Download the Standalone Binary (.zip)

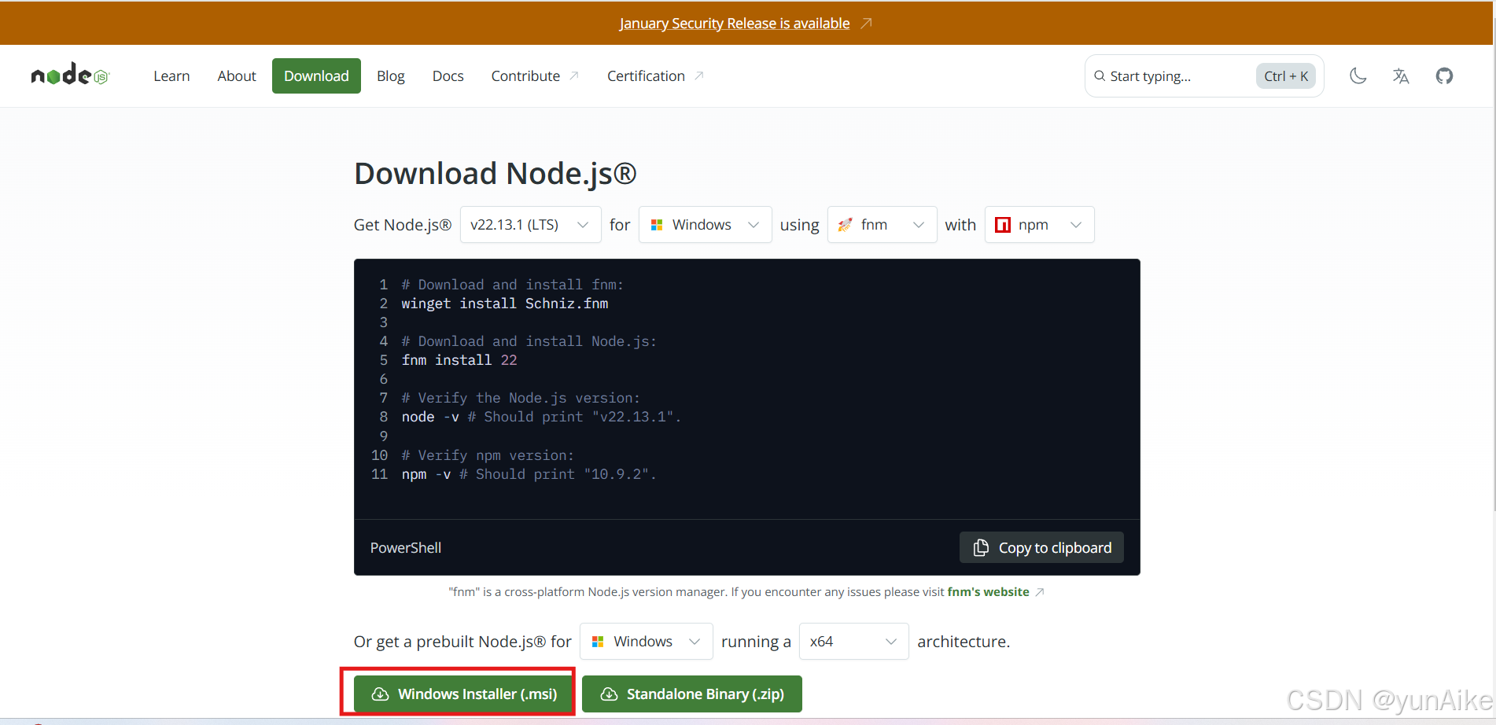click(692, 694)
